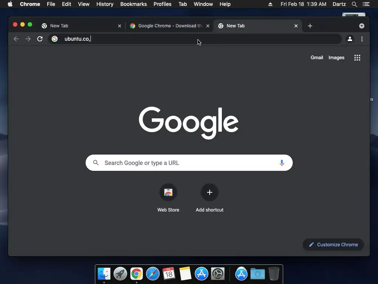Open the tab search dropdown arrow

point(362,26)
